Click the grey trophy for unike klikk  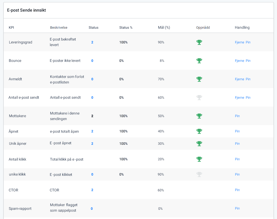point(199,175)
